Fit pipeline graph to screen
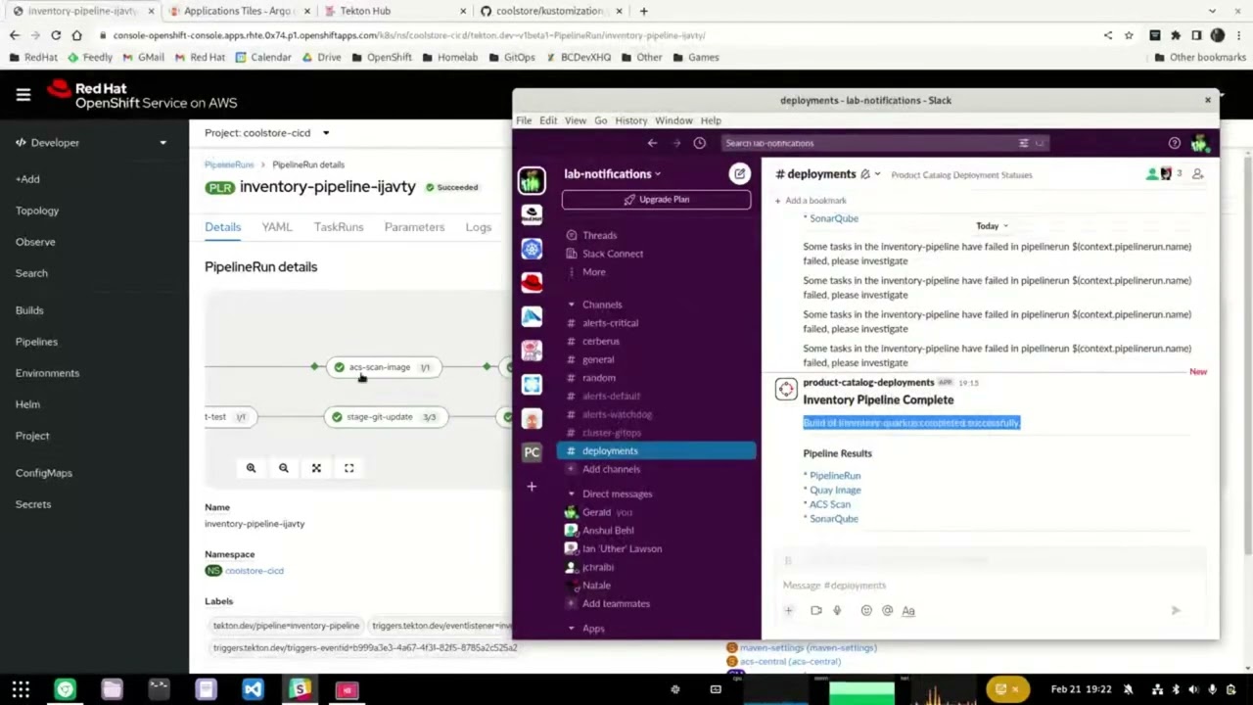This screenshot has height=705, width=1253. coord(316,468)
